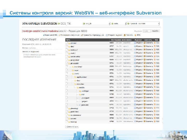Image resolution: width=187 pixels, height=140 pixels.
Task: Collapse the modules/ tree folder
Action: tap(75, 84)
